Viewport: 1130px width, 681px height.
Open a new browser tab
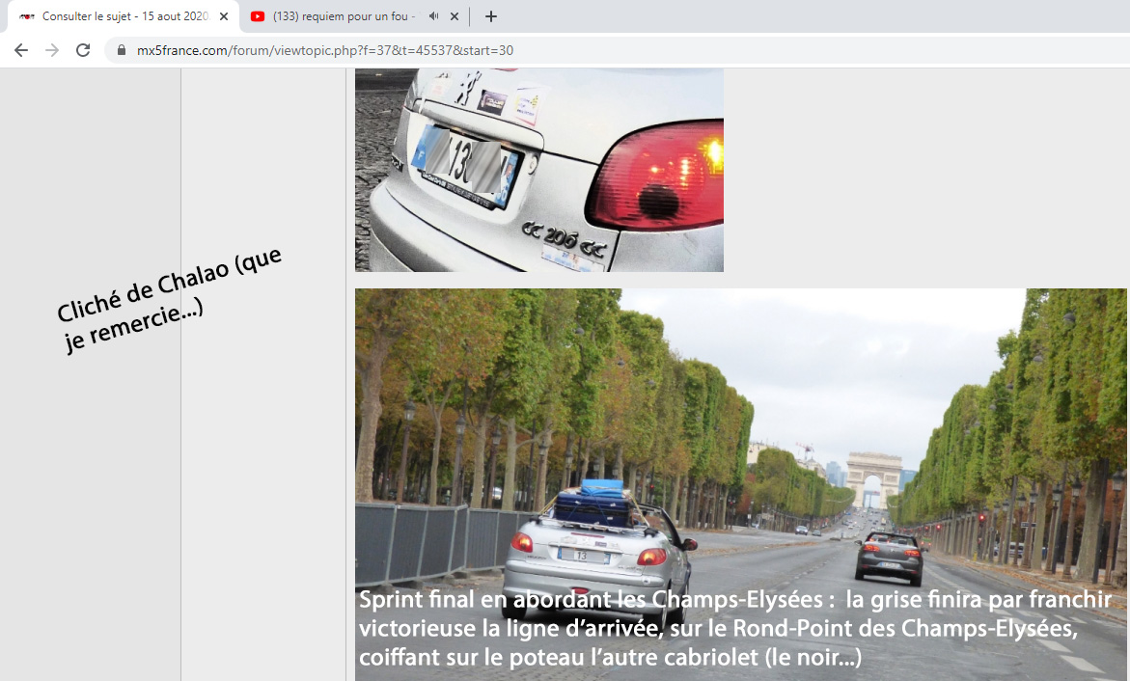491,16
